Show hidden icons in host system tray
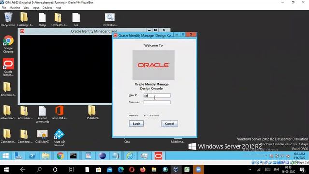 250,170
